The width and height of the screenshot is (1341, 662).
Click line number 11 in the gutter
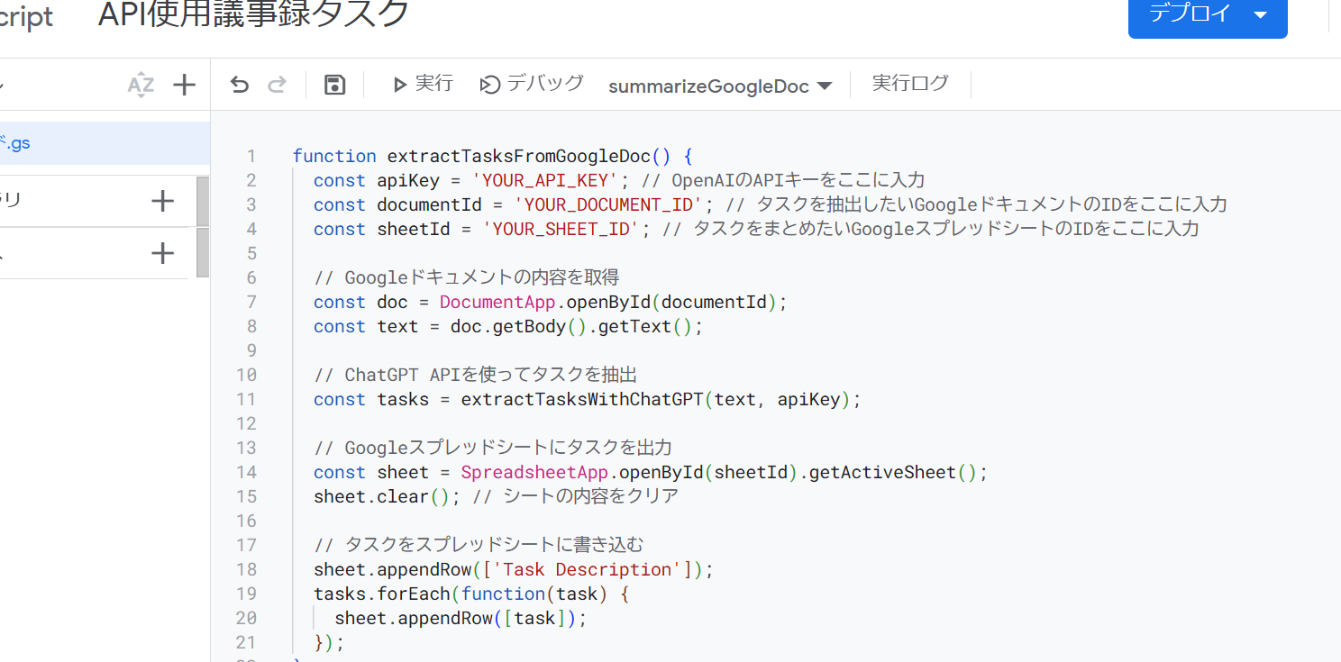pyautogui.click(x=246, y=399)
